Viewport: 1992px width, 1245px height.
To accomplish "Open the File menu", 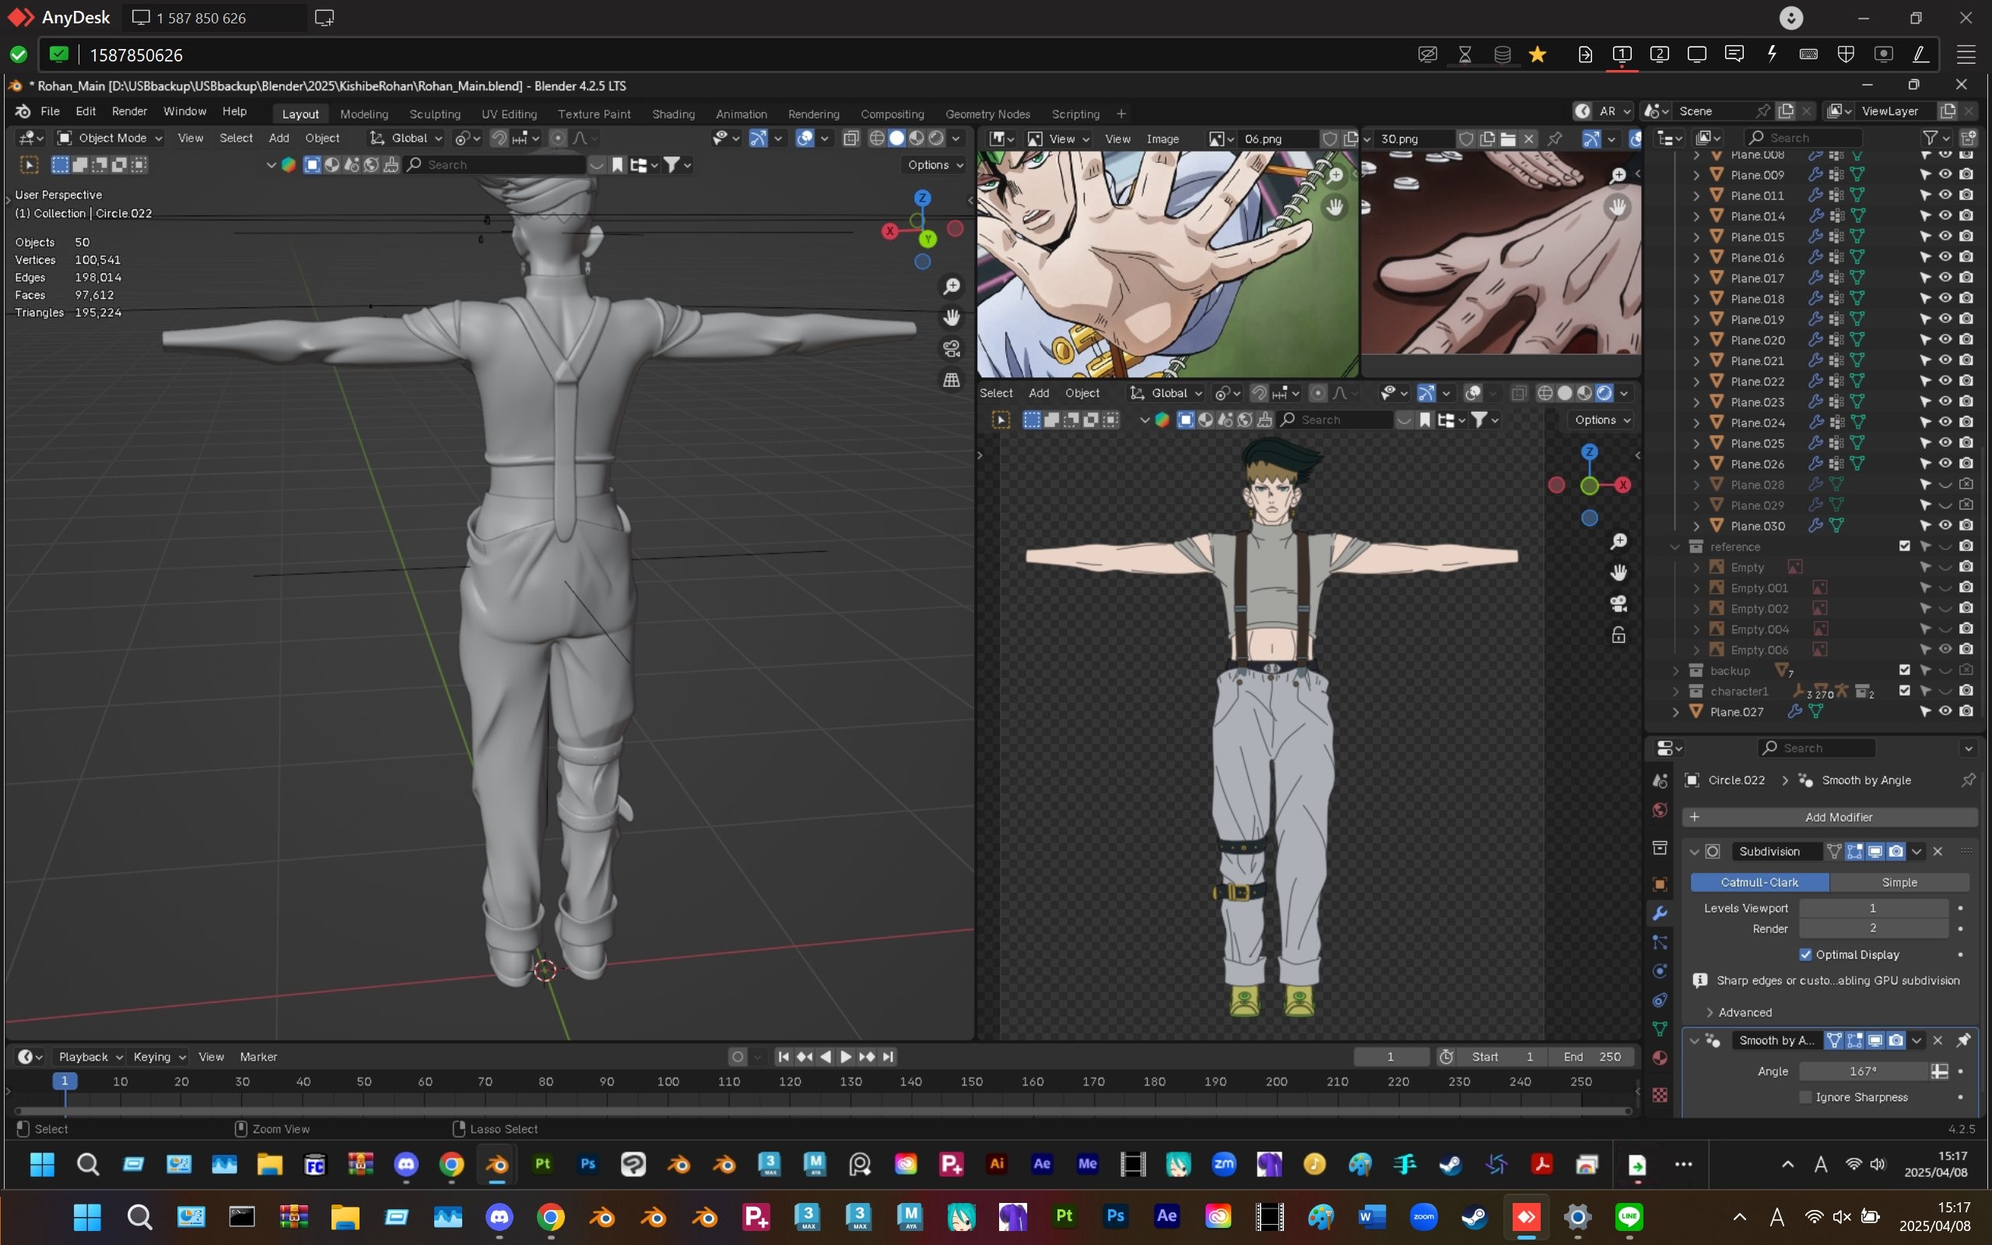I will (51, 111).
